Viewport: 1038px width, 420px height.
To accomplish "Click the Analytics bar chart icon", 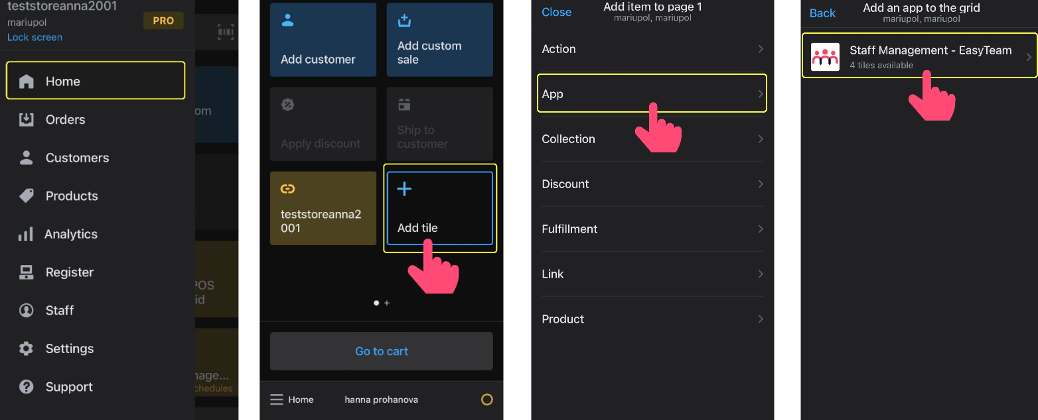I will tap(25, 235).
